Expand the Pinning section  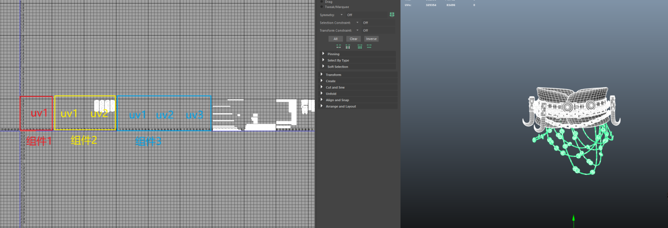pyautogui.click(x=323, y=54)
